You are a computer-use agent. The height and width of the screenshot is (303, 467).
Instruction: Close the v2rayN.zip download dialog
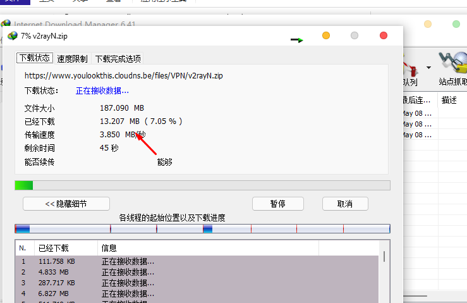pyautogui.click(x=384, y=36)
